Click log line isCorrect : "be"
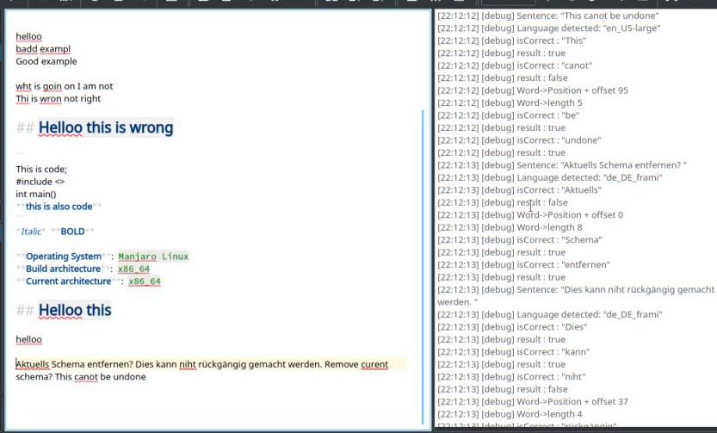This screenshot has height=433, width=717. coord(509,115)
